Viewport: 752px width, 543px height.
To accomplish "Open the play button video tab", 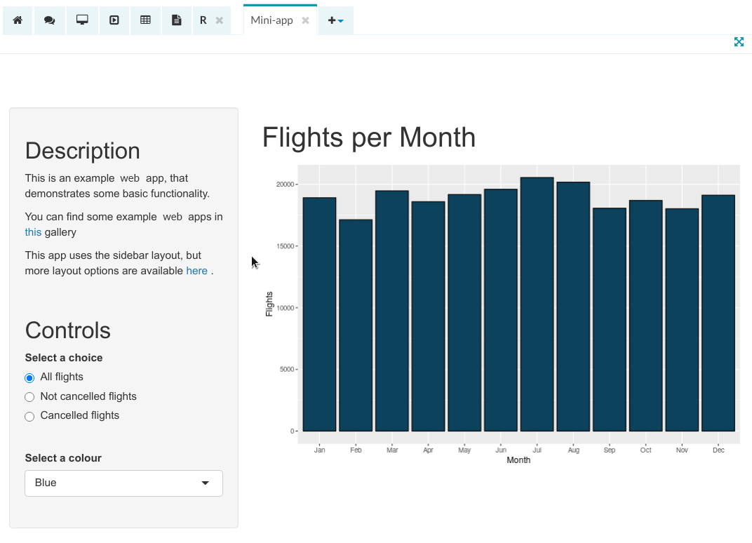I will point(114,20).
